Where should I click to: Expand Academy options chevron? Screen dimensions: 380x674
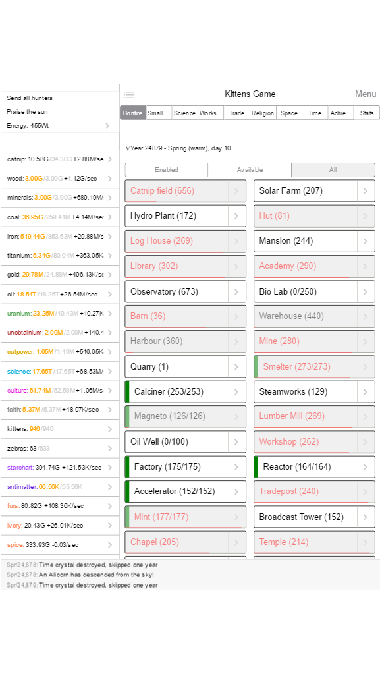tap(366, 266)
